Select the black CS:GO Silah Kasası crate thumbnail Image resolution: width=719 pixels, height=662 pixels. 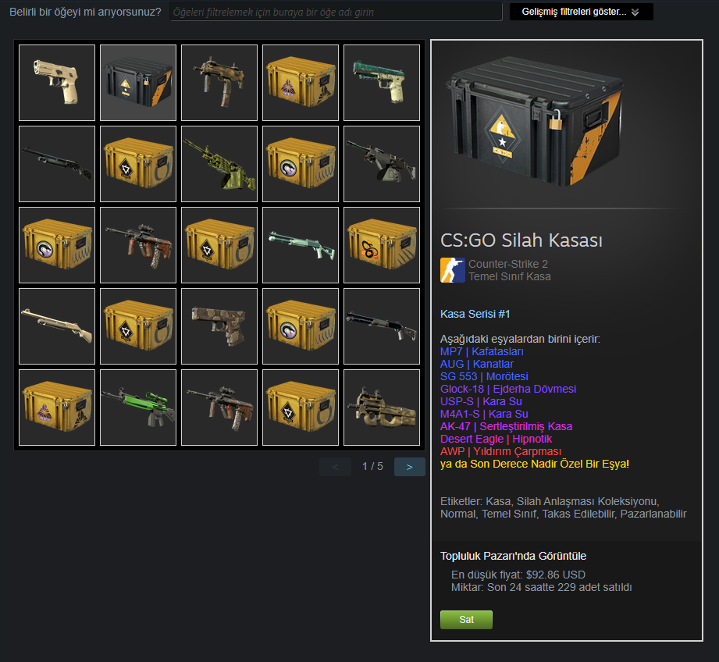138,83
